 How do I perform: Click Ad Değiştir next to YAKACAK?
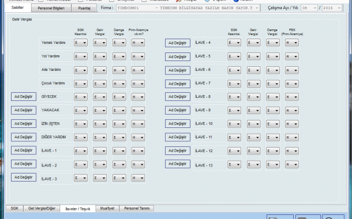click(24, 110)
